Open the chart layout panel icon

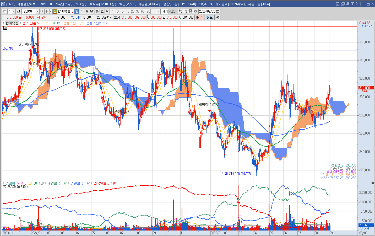(x=4, y=11)
